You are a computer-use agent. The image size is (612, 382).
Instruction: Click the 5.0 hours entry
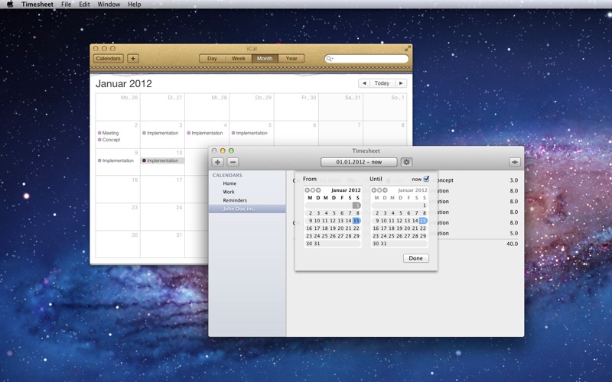[513, 233]
